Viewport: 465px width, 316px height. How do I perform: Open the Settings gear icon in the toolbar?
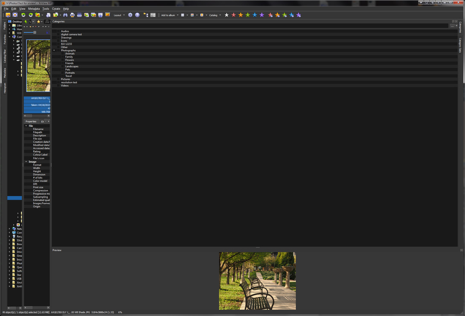[130, 15]
